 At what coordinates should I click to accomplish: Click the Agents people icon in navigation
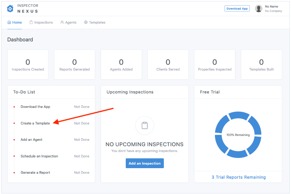[x=62, y=22]
